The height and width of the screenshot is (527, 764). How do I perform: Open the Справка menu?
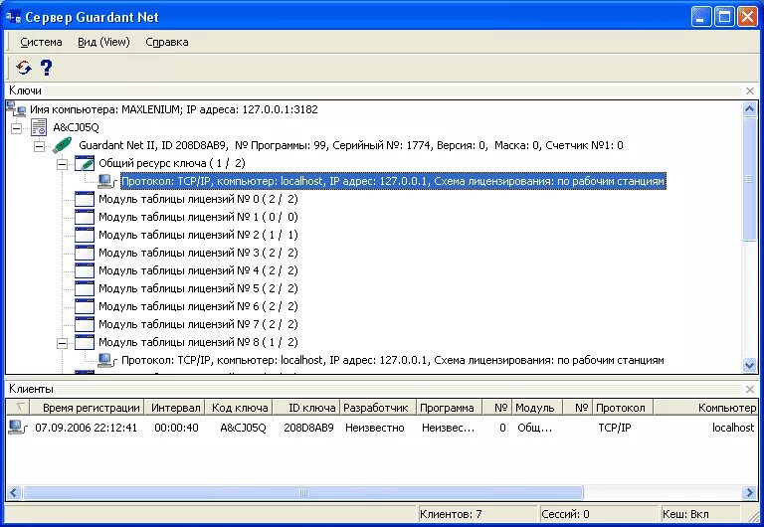click(x=167, y=42)
